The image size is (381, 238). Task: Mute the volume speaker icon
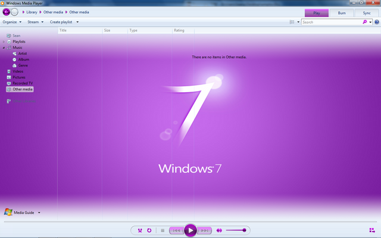pos(219,230)
